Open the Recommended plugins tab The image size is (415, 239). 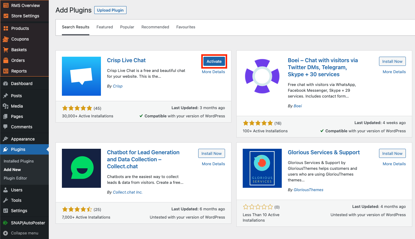click(155, 27)
